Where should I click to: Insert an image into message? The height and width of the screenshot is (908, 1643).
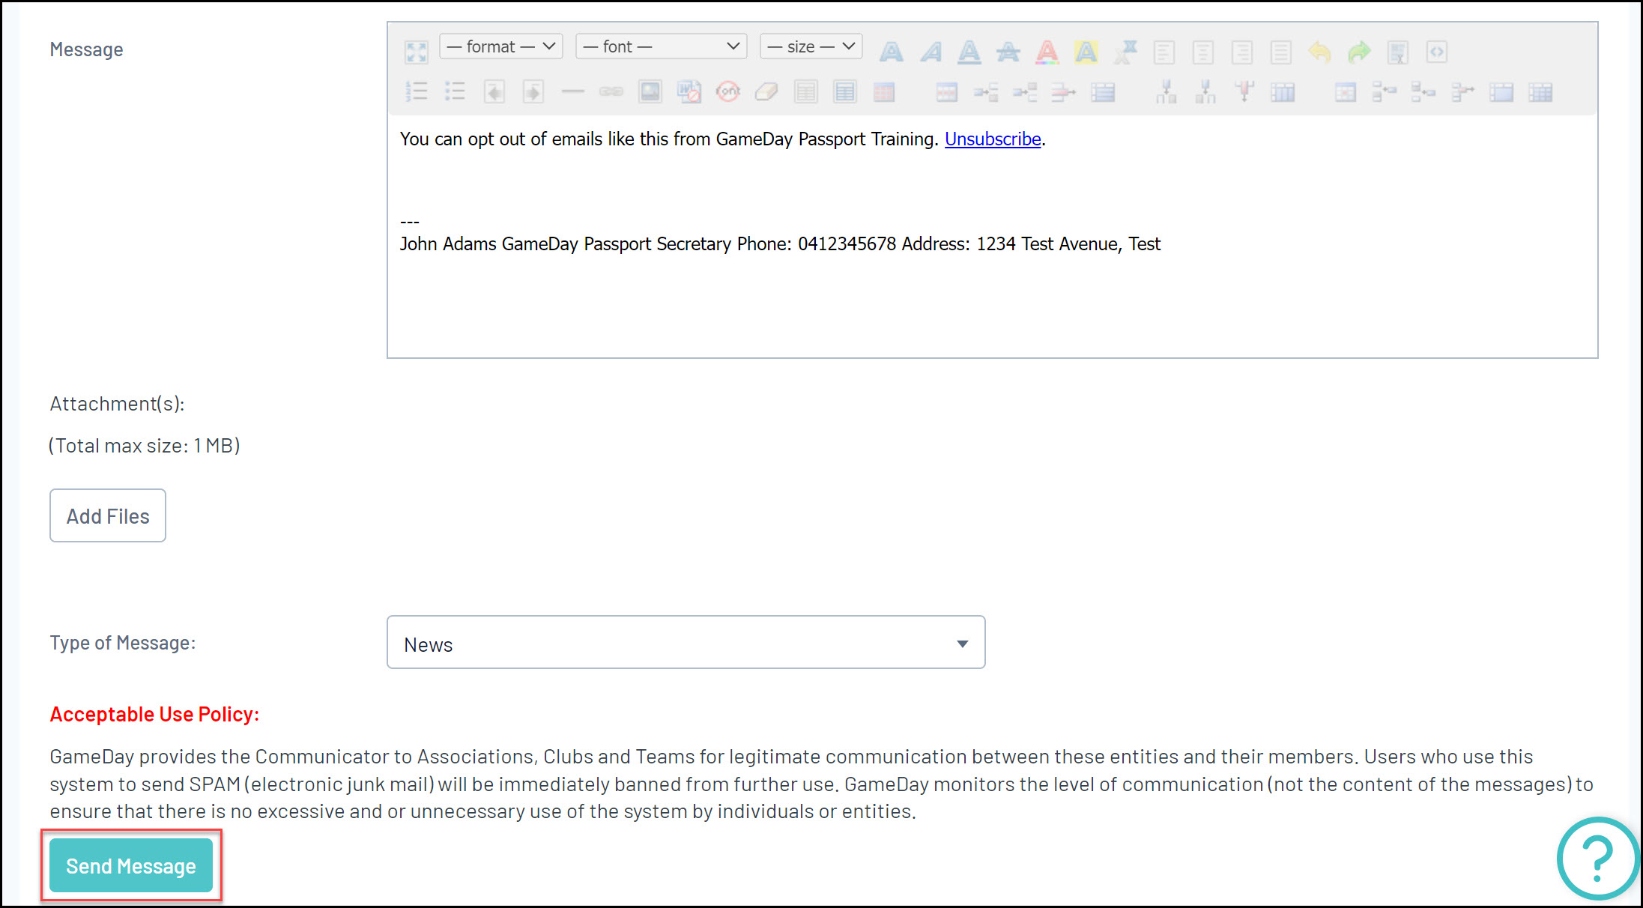[650, 91]
